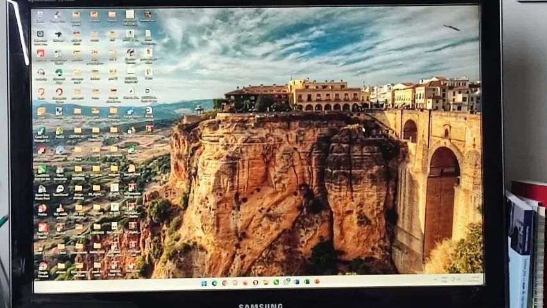Launch Firefox from its desktop shortcut
This screenshot has width=547, height=308.
[x=42, y=210]
